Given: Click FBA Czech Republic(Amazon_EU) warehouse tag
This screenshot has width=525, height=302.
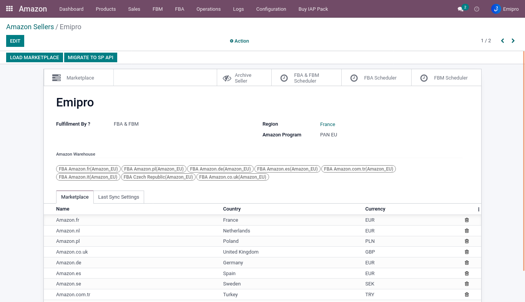Looking at the screenshot, I should (x=158, y=177).
